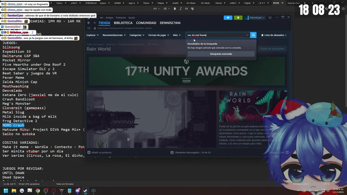Select the TIENDA section

(104, 23)
